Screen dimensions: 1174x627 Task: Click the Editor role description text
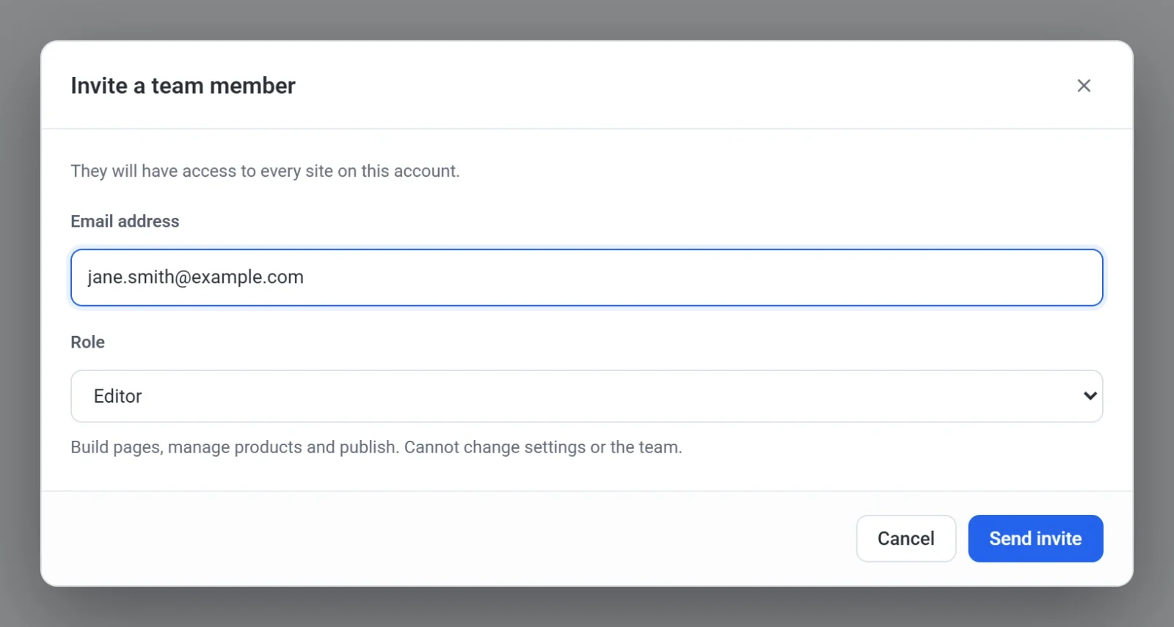click(x=376, y=447)
